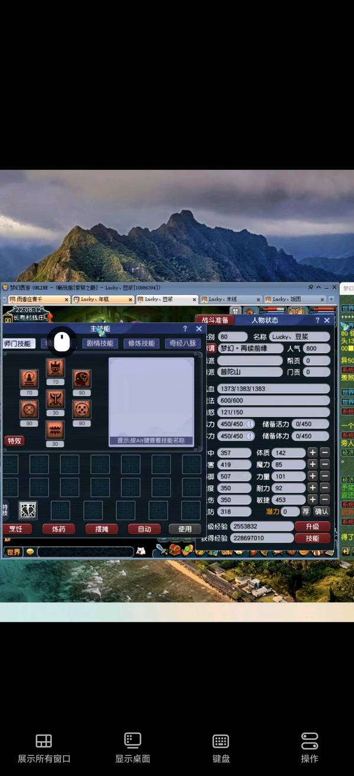Click the treasure chest icon in bottom toolbar
The width and height of the screenshot is (354, 776).
(x=174, y=550)
